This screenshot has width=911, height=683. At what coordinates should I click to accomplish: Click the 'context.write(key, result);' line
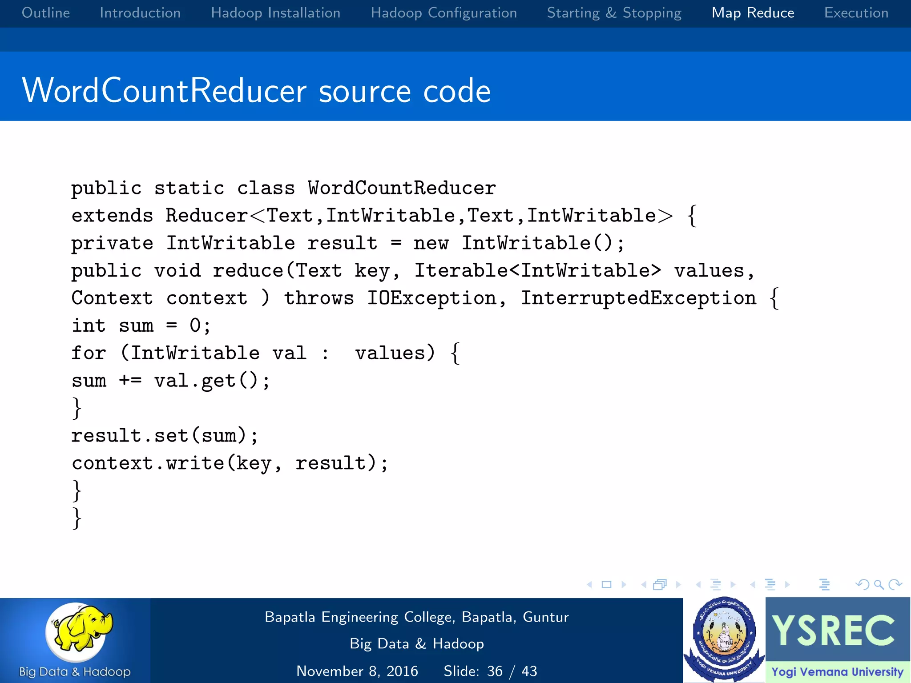pyautogui.click(x=230, y=463)
